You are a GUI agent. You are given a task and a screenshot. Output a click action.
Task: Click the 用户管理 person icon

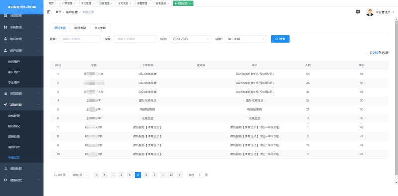pyautogui.click(x=5, y=51)
